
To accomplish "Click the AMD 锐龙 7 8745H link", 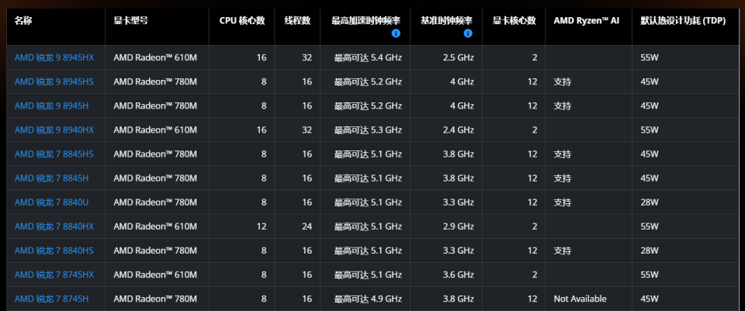I will tap(51, 299).
